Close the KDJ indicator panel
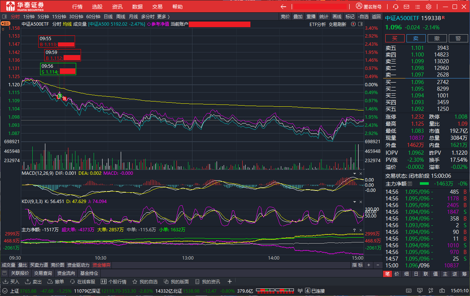 [x=360, y=202]
